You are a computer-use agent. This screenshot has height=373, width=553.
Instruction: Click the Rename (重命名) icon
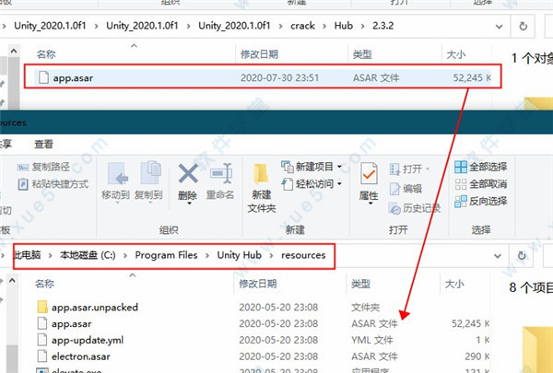(x=220, y=173)
